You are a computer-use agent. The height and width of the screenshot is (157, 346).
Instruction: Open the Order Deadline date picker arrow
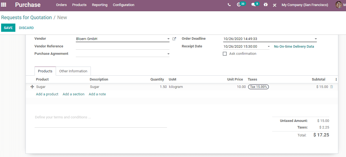coord(316,39)
